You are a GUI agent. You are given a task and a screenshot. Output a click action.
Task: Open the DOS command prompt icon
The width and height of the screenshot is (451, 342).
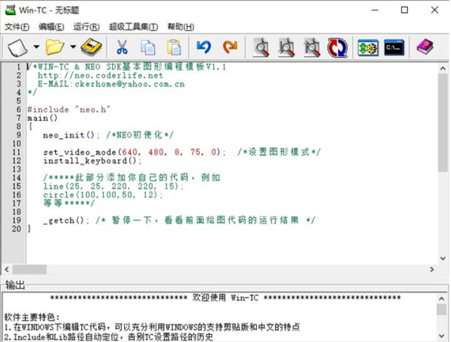[394, 48]
